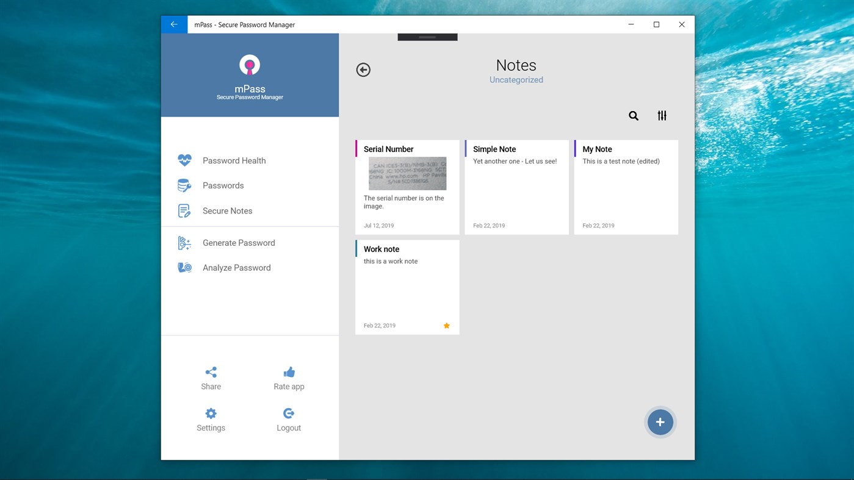
Task: Click the Logout label
Action: point(289,428)
